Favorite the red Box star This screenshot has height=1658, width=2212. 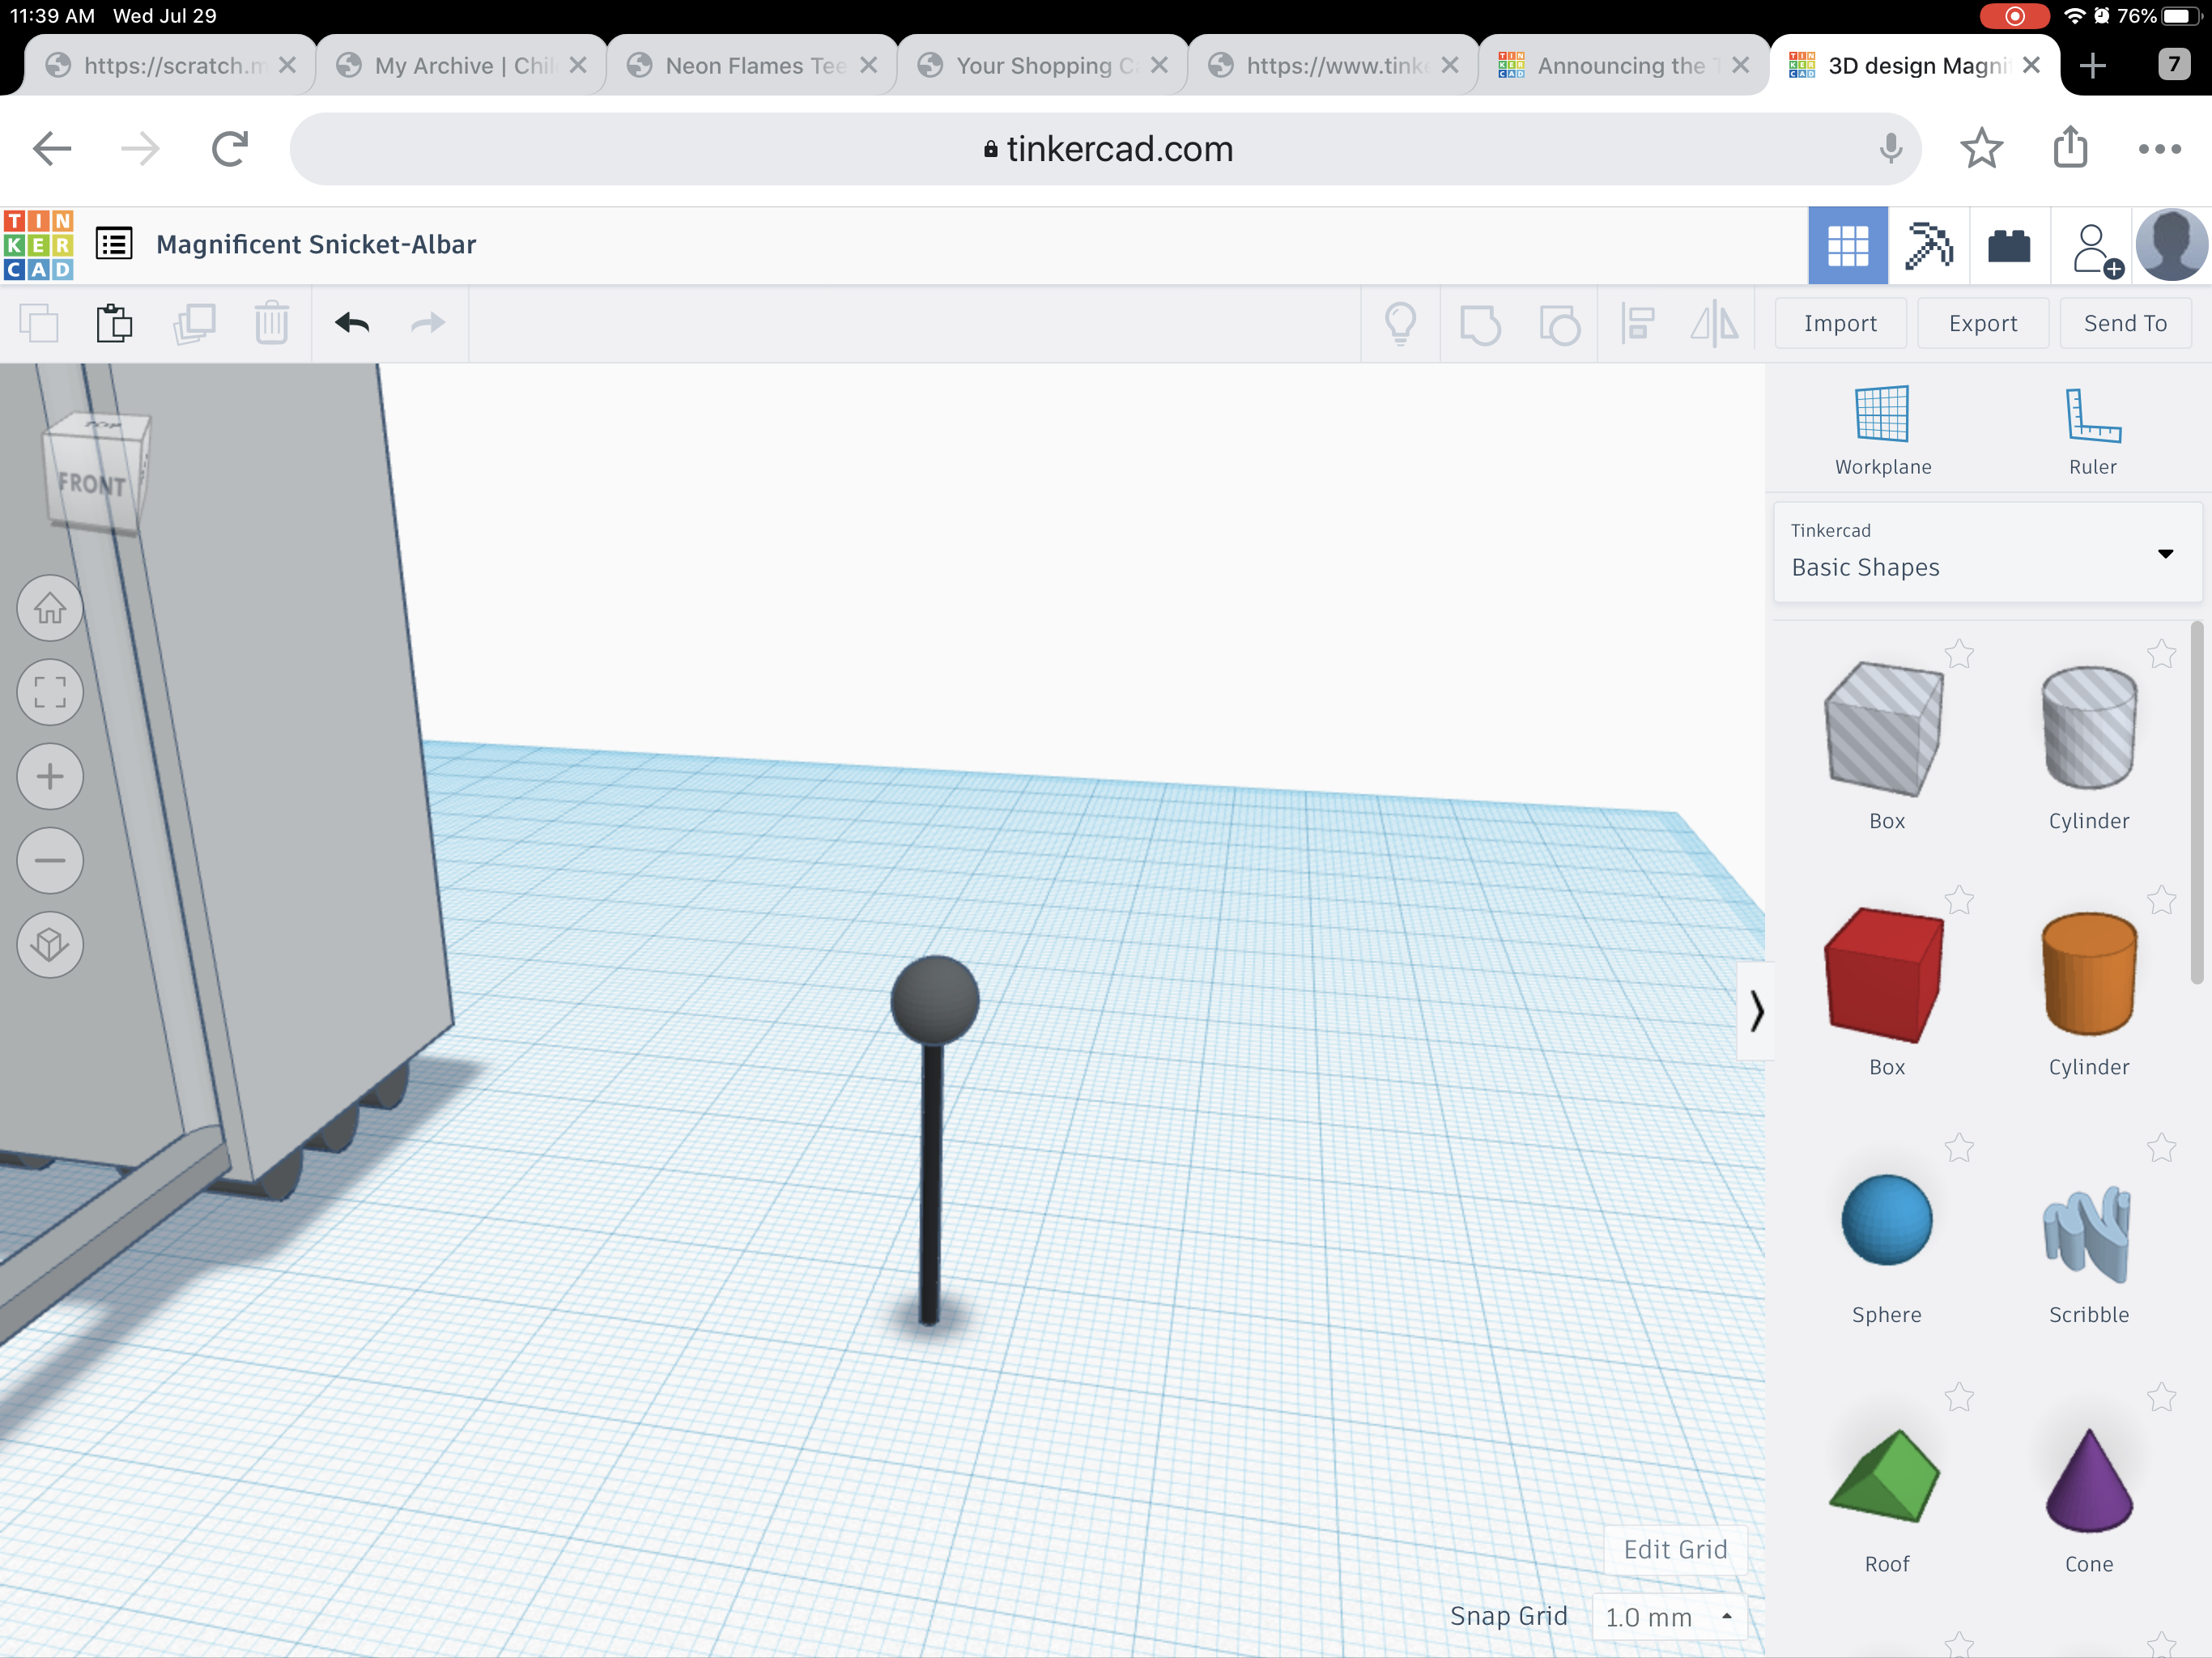pos(1959,901)
